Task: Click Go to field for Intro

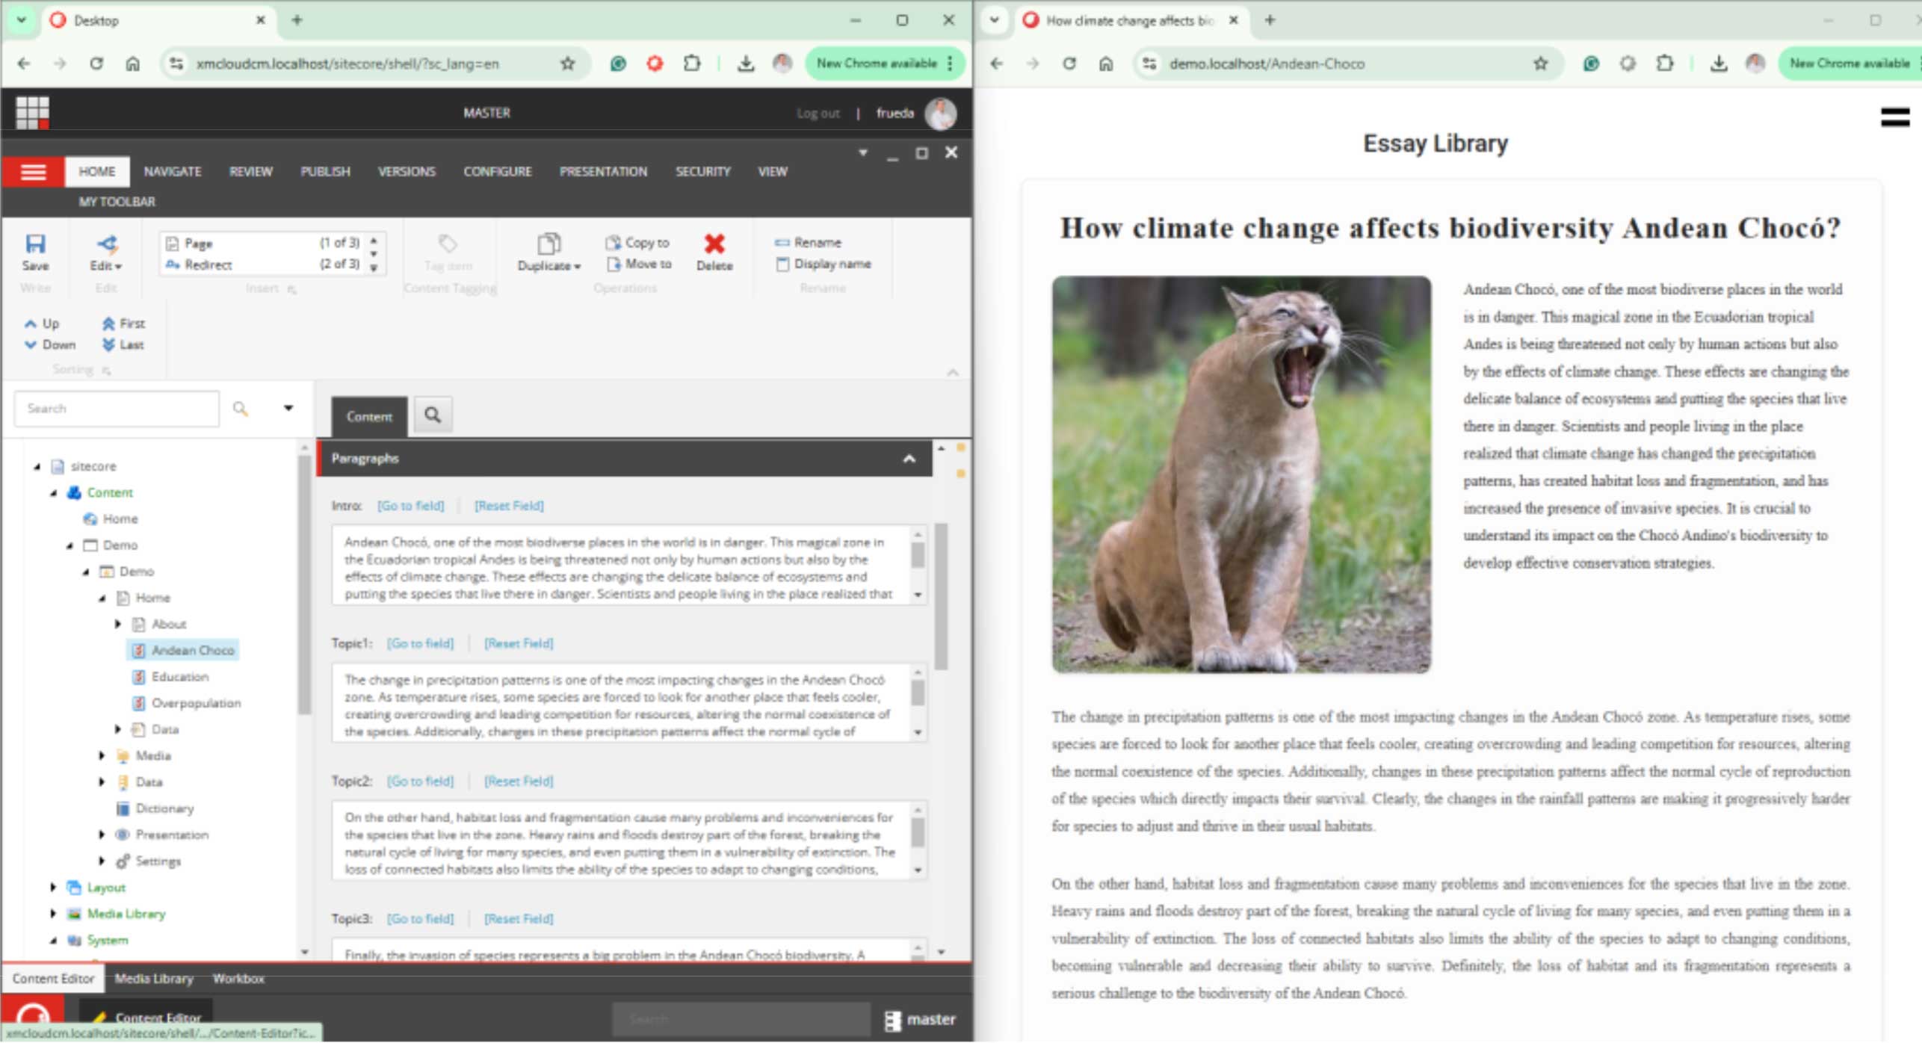Action: tap(410, 506)
